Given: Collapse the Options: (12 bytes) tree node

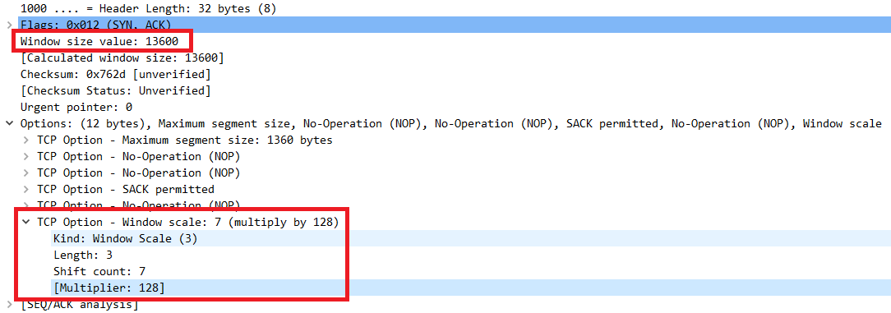Looking at the screenshot, I should coord(8,123).
